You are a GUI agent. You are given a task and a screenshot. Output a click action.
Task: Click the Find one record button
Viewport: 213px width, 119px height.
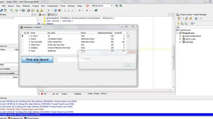pos(37,59)
